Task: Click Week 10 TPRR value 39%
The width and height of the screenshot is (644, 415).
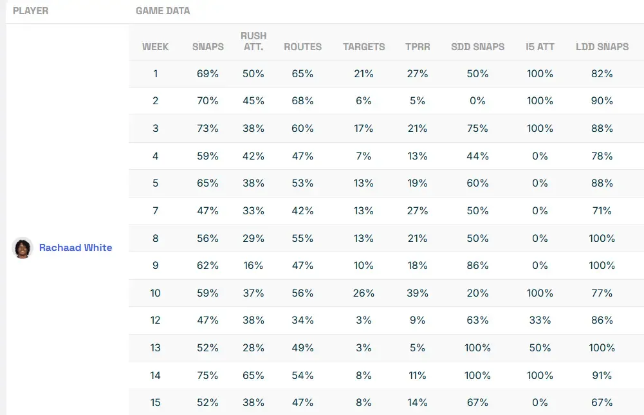Action: click(418, 293)
